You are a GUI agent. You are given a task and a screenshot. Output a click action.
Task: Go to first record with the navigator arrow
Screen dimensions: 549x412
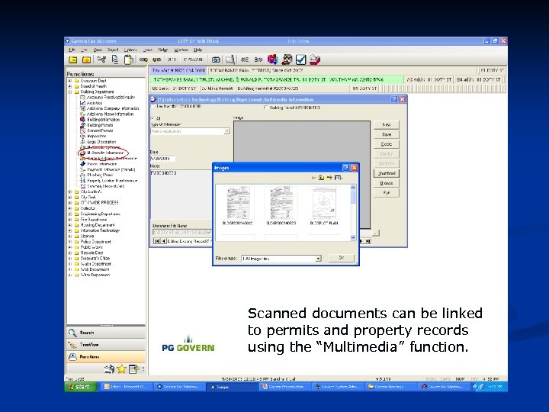coord(157,241)
